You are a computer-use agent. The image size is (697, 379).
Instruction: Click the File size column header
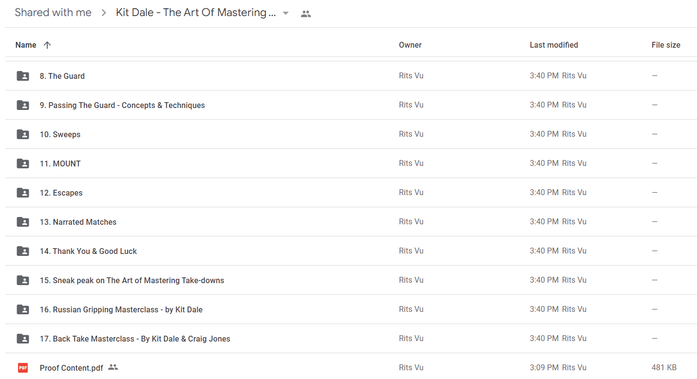tap(666, 45)
